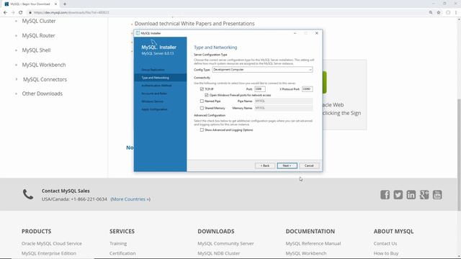Viewport: 461px width, 259px height.
Task: Click the Contact MySQL Sales heading
Action: [x=66, y=191]
